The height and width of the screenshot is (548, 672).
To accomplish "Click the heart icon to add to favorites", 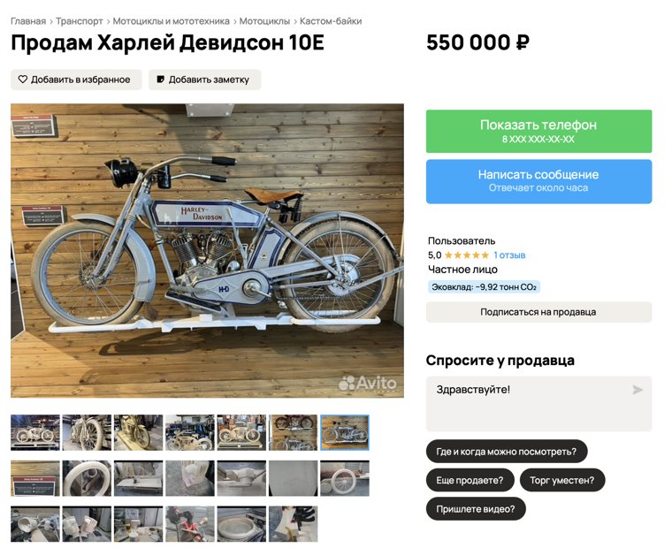I will point(23,80).
